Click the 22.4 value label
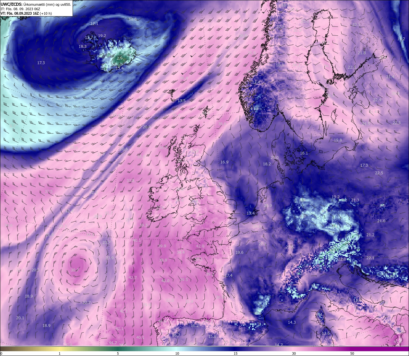Viewport: 409px width, 356px height. tap(377, 100)
